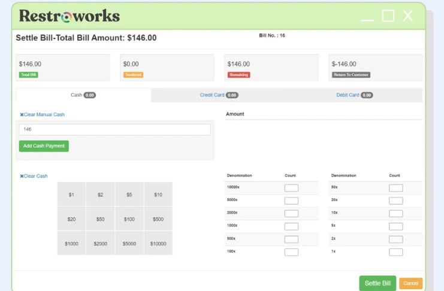Click the $0.00 tendered amount

click(131, 64)
